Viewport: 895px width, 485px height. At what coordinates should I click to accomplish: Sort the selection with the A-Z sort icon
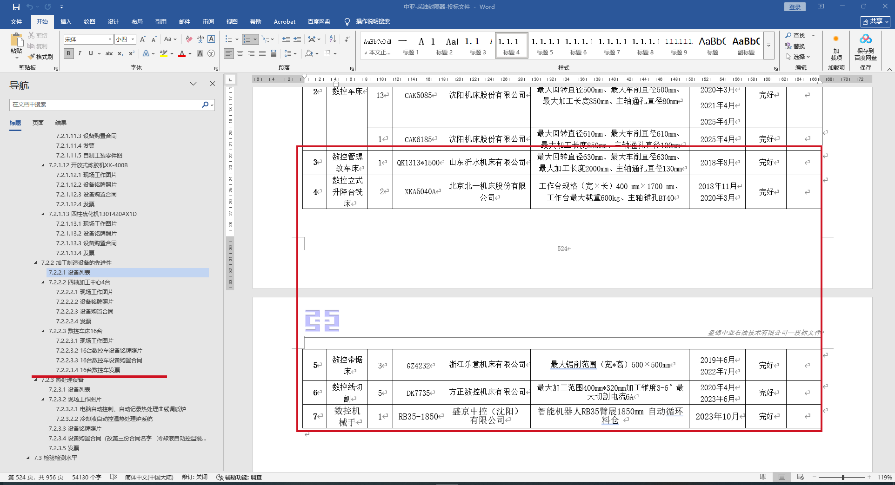coord(333,39)
